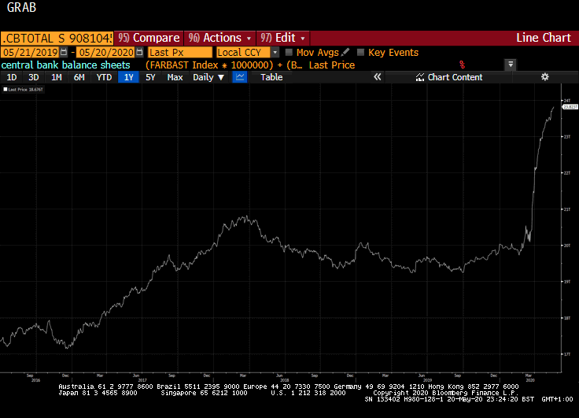The image size is (579, 418).
Task: Click the line chart view icon
Action: point(240,77)
